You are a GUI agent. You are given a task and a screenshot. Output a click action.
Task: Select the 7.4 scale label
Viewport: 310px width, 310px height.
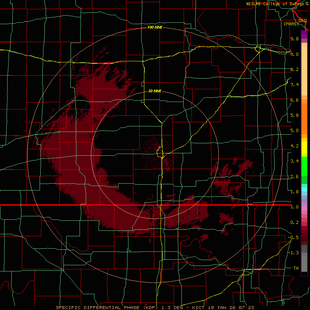(294, 85)
